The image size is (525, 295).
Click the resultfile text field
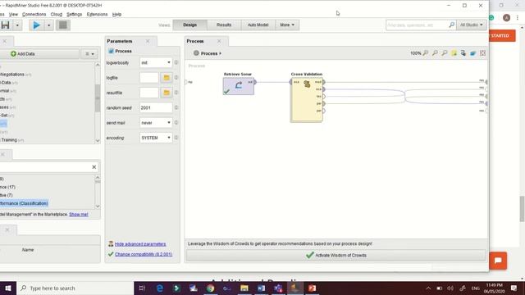[149, 93]
